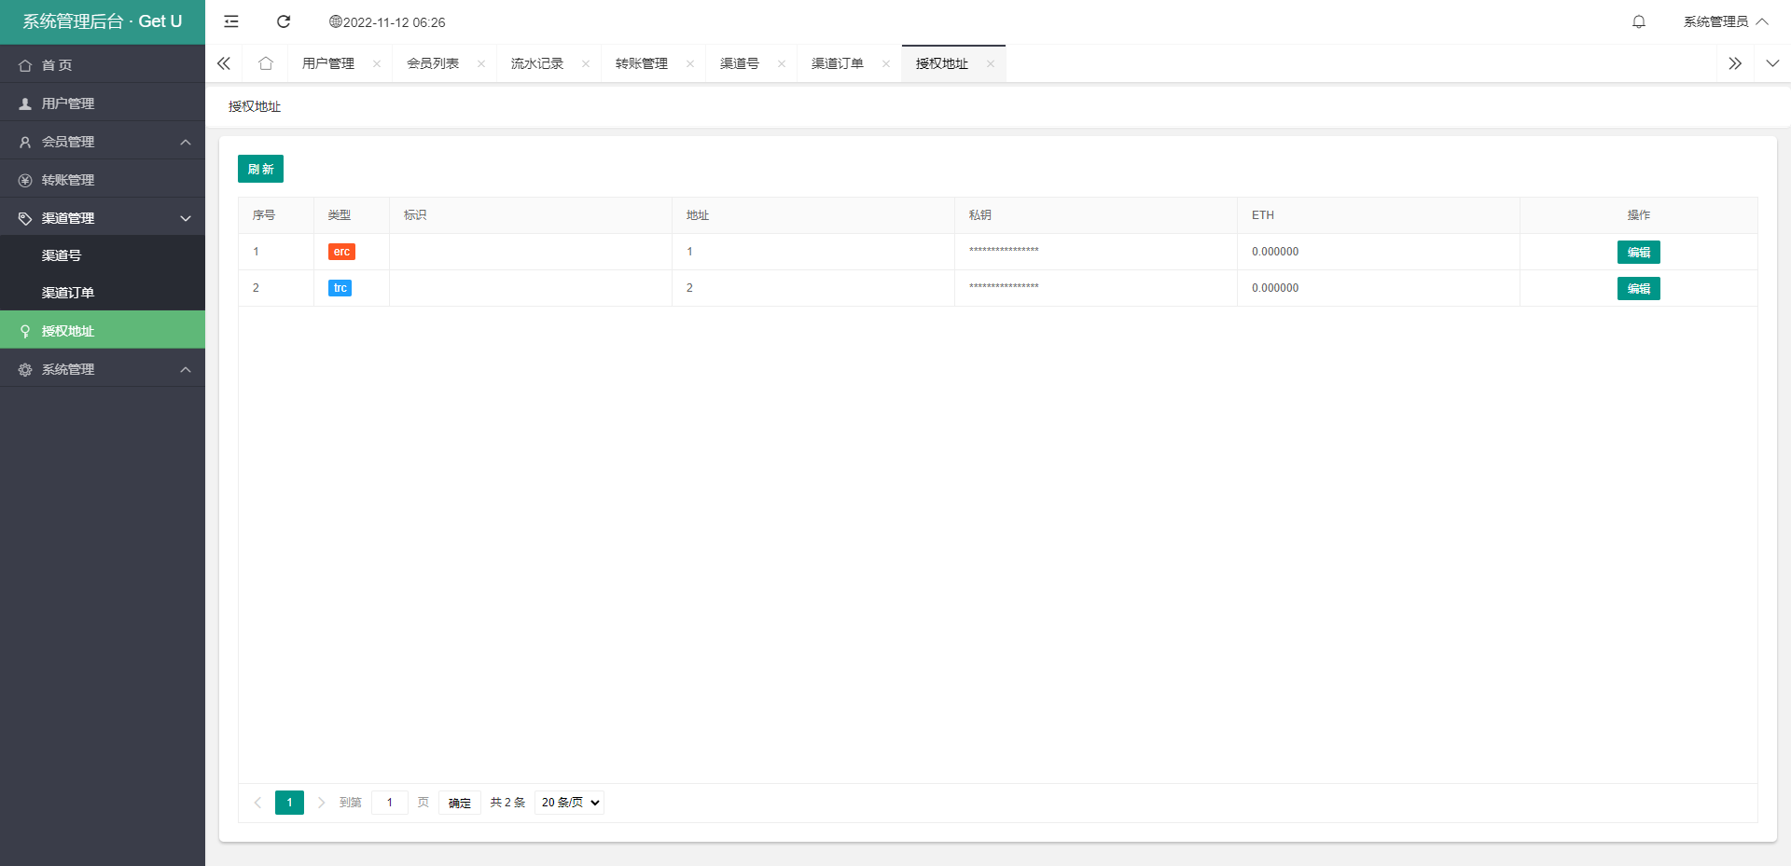Screen dimensions: 1791x866
Task: Close the 用户管理 tab
Action: [377, 63]
